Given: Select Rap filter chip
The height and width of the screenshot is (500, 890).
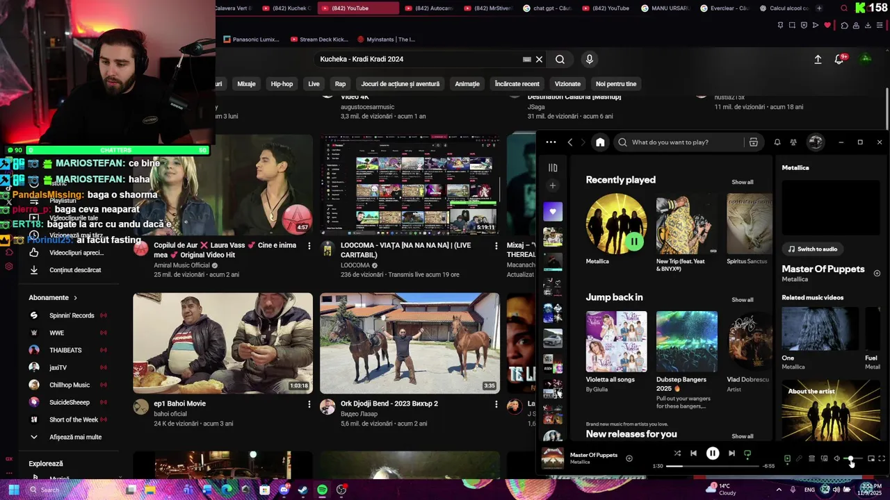Looking at the screenshot, I should (x=340, y=84).
